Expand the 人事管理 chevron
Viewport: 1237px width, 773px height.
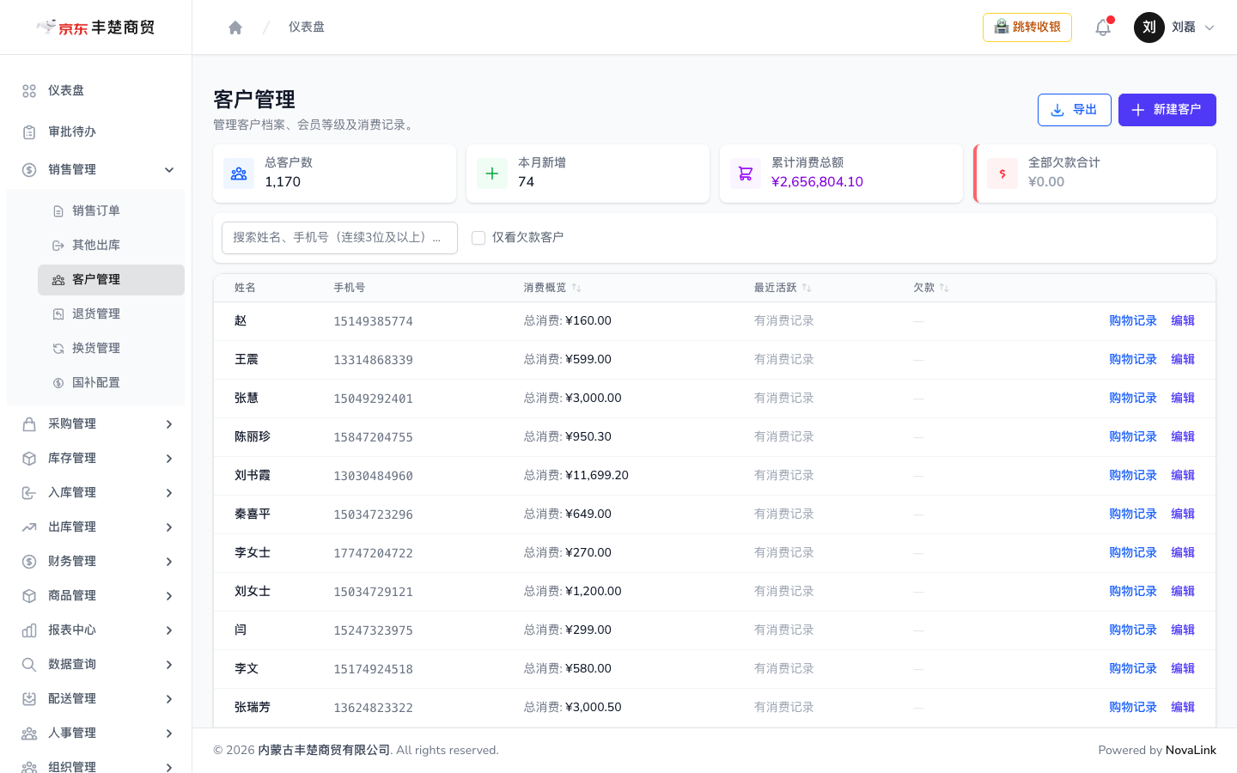click(x=169, y=733)
